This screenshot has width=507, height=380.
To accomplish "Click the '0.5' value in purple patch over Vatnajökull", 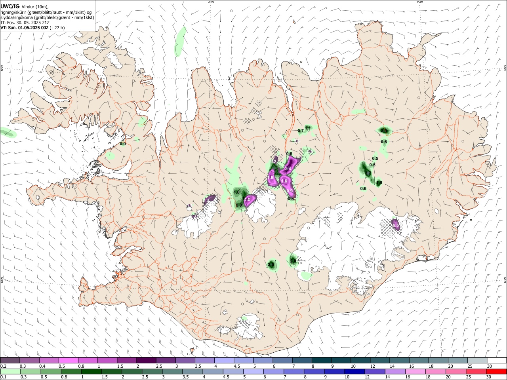I will [x=396, y=226].
